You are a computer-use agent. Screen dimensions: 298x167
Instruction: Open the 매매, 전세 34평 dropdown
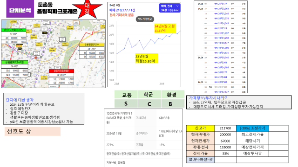(x=169, y=8)
